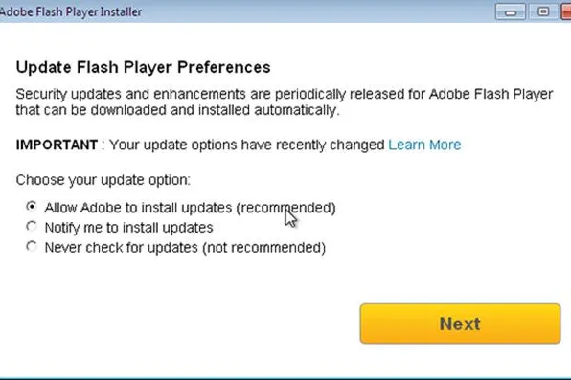Close the Adobe Flash Player Installer window
Image resolution: width=571 pixels, height=380 pixels.
click(x=565, y=12)
